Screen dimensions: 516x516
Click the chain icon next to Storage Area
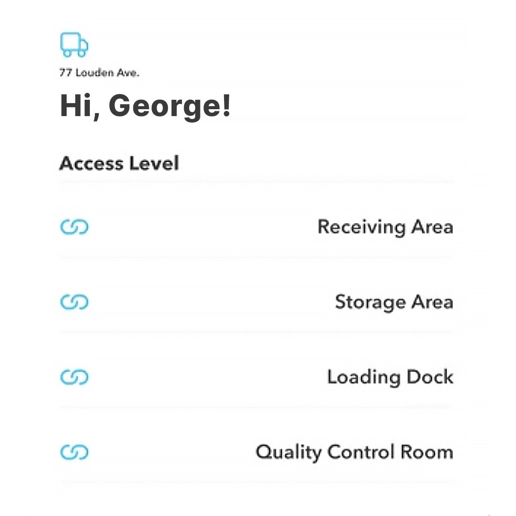point(74,302)
